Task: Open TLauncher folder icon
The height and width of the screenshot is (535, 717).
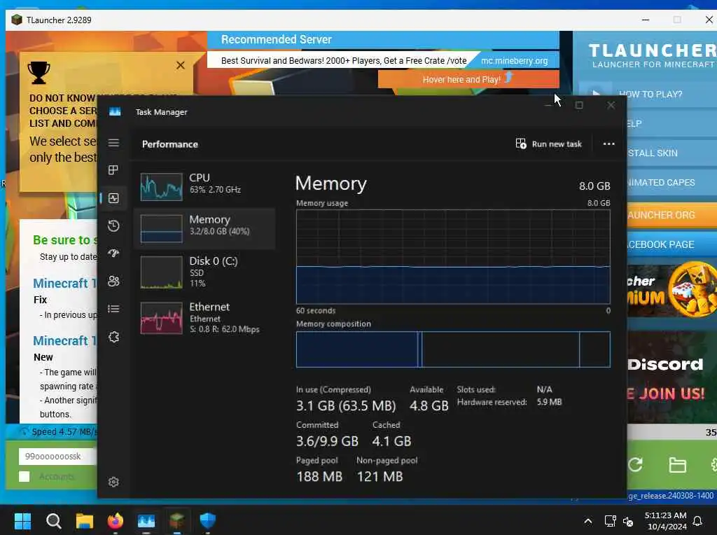Action: point(677,465)
